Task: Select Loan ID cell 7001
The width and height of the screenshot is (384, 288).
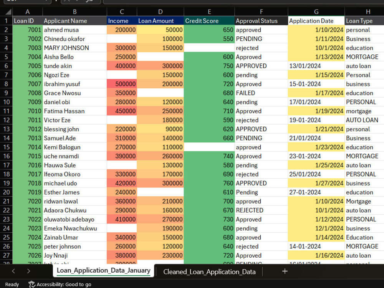Action: tap(28, 30)
